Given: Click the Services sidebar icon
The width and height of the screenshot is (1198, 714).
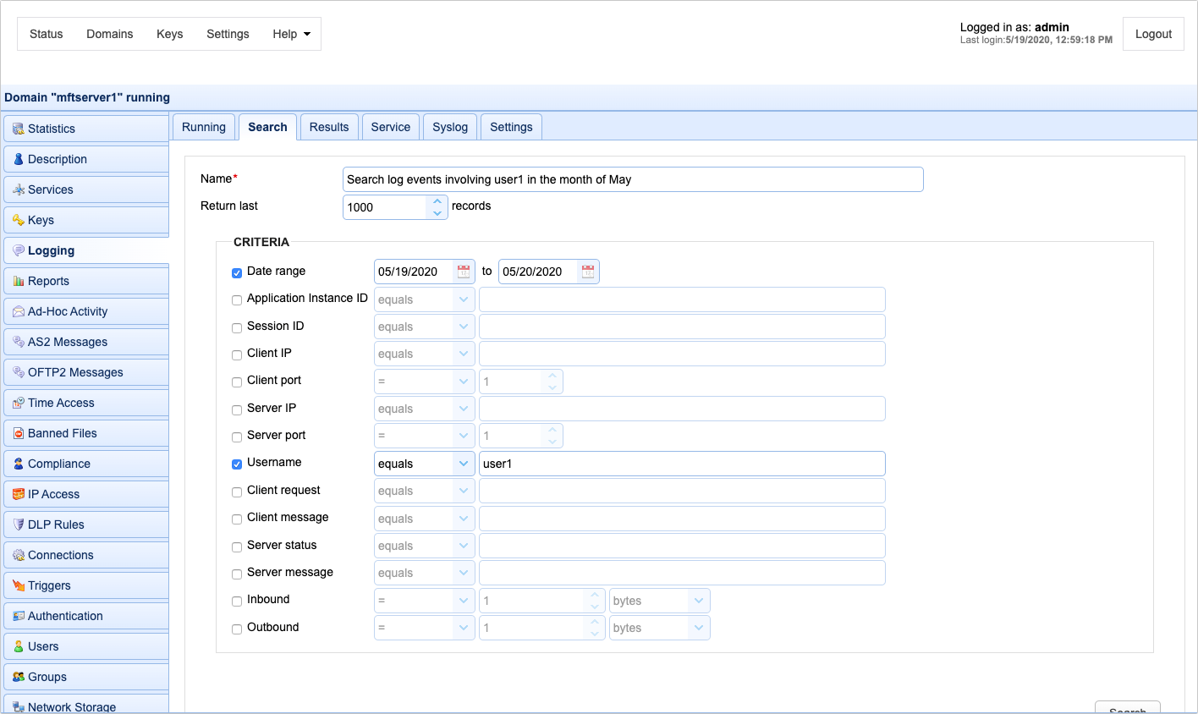Looking at the screenshot, I should [19, 189].
